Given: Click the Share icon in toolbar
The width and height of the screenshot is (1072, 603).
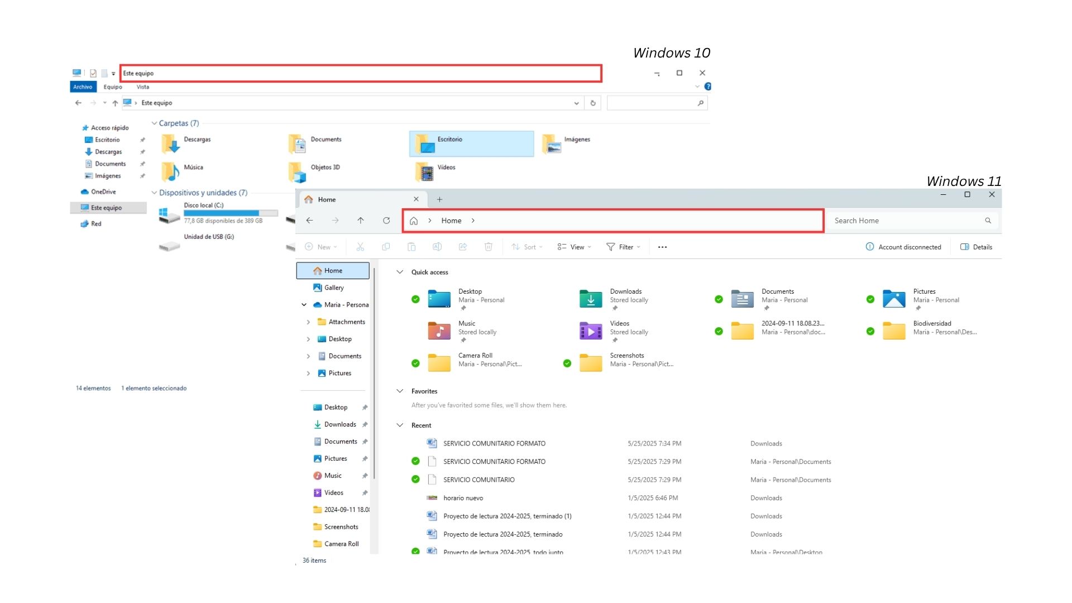Looking at the screenshot, I should click(x=463, y=247).
